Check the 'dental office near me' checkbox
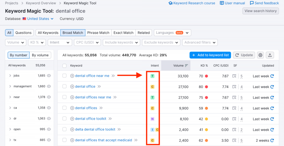This screenshot has width=284, height=146. coord(64,76)
